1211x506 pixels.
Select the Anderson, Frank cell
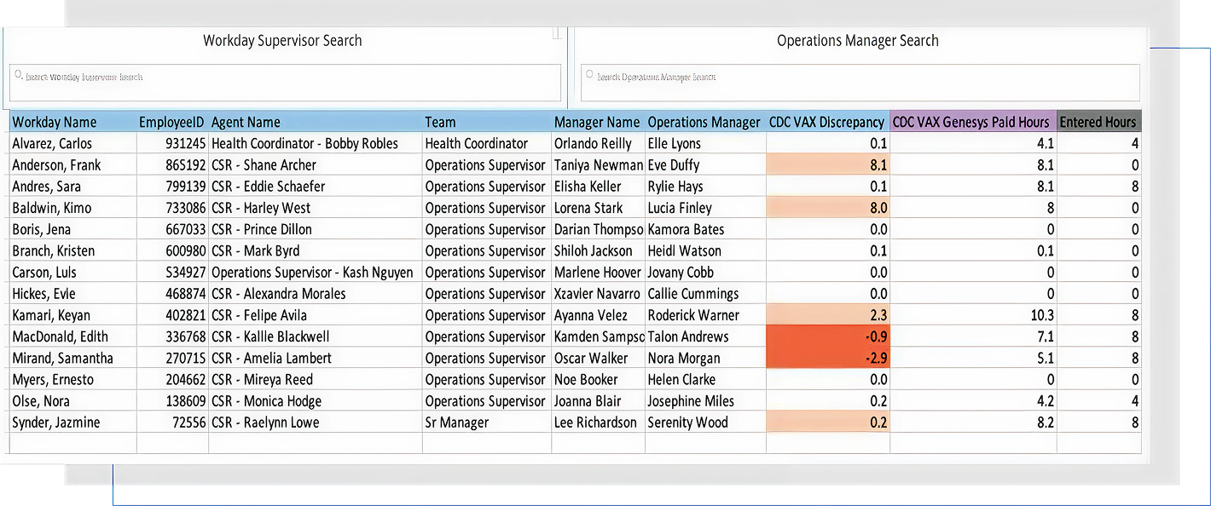[72, 165]
